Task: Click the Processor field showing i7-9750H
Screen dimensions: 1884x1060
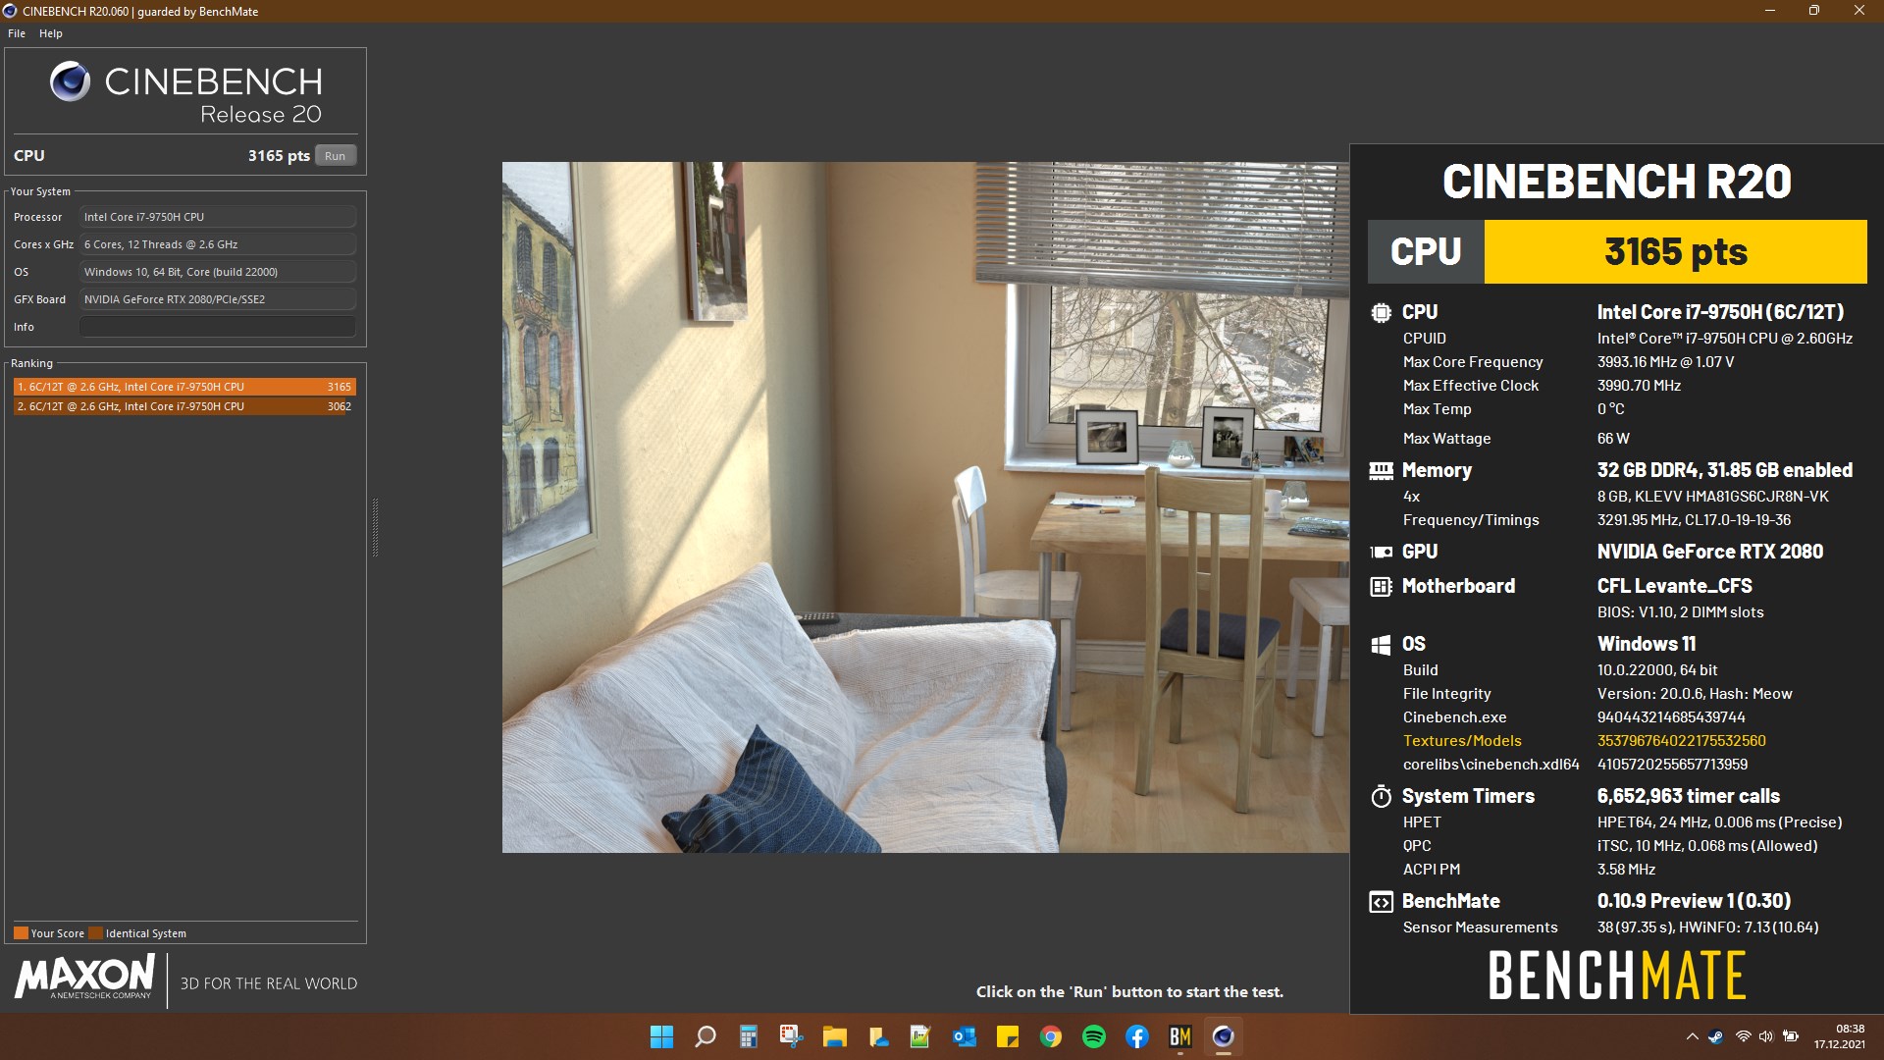Action: 218,217
